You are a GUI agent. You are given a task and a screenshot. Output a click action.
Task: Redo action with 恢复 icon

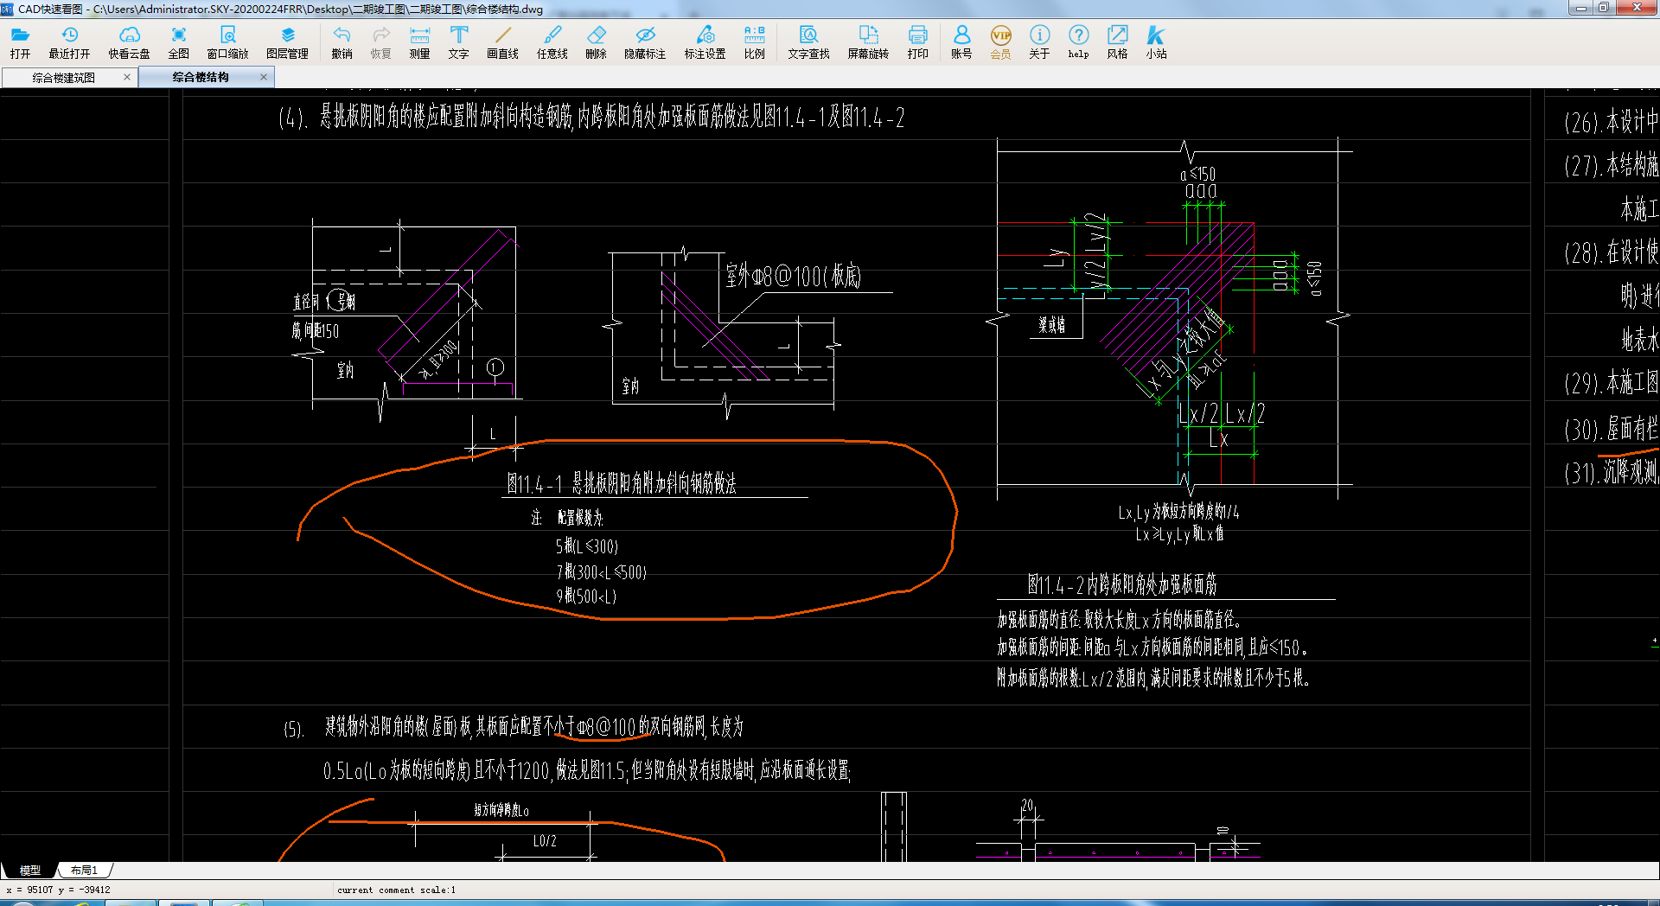coord(380,41)
